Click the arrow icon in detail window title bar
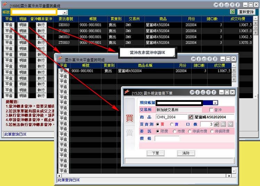260x186 pixels. 193,59
